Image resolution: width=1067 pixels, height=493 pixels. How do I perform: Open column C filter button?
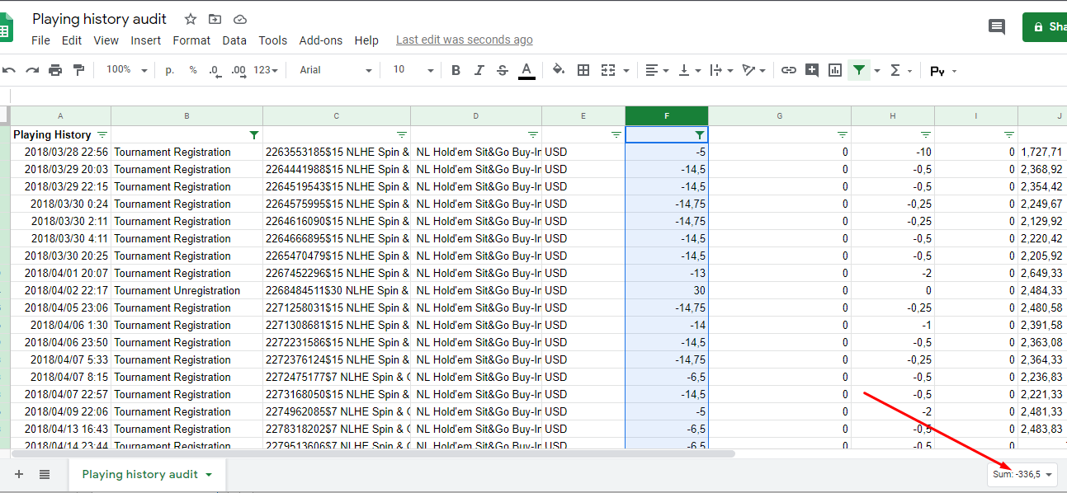(402, 134)
